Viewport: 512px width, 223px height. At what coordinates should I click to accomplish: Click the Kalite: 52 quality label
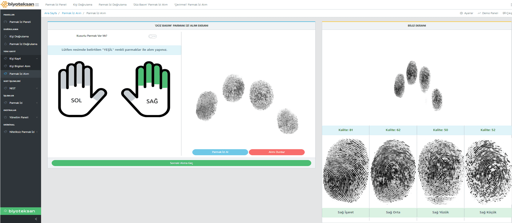[x=488, y=130]
